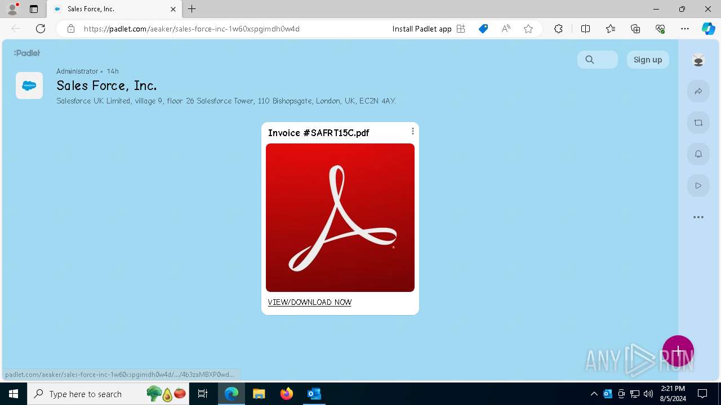
Task: Open the Favorites list icon
Action: [x=611, y=29]
